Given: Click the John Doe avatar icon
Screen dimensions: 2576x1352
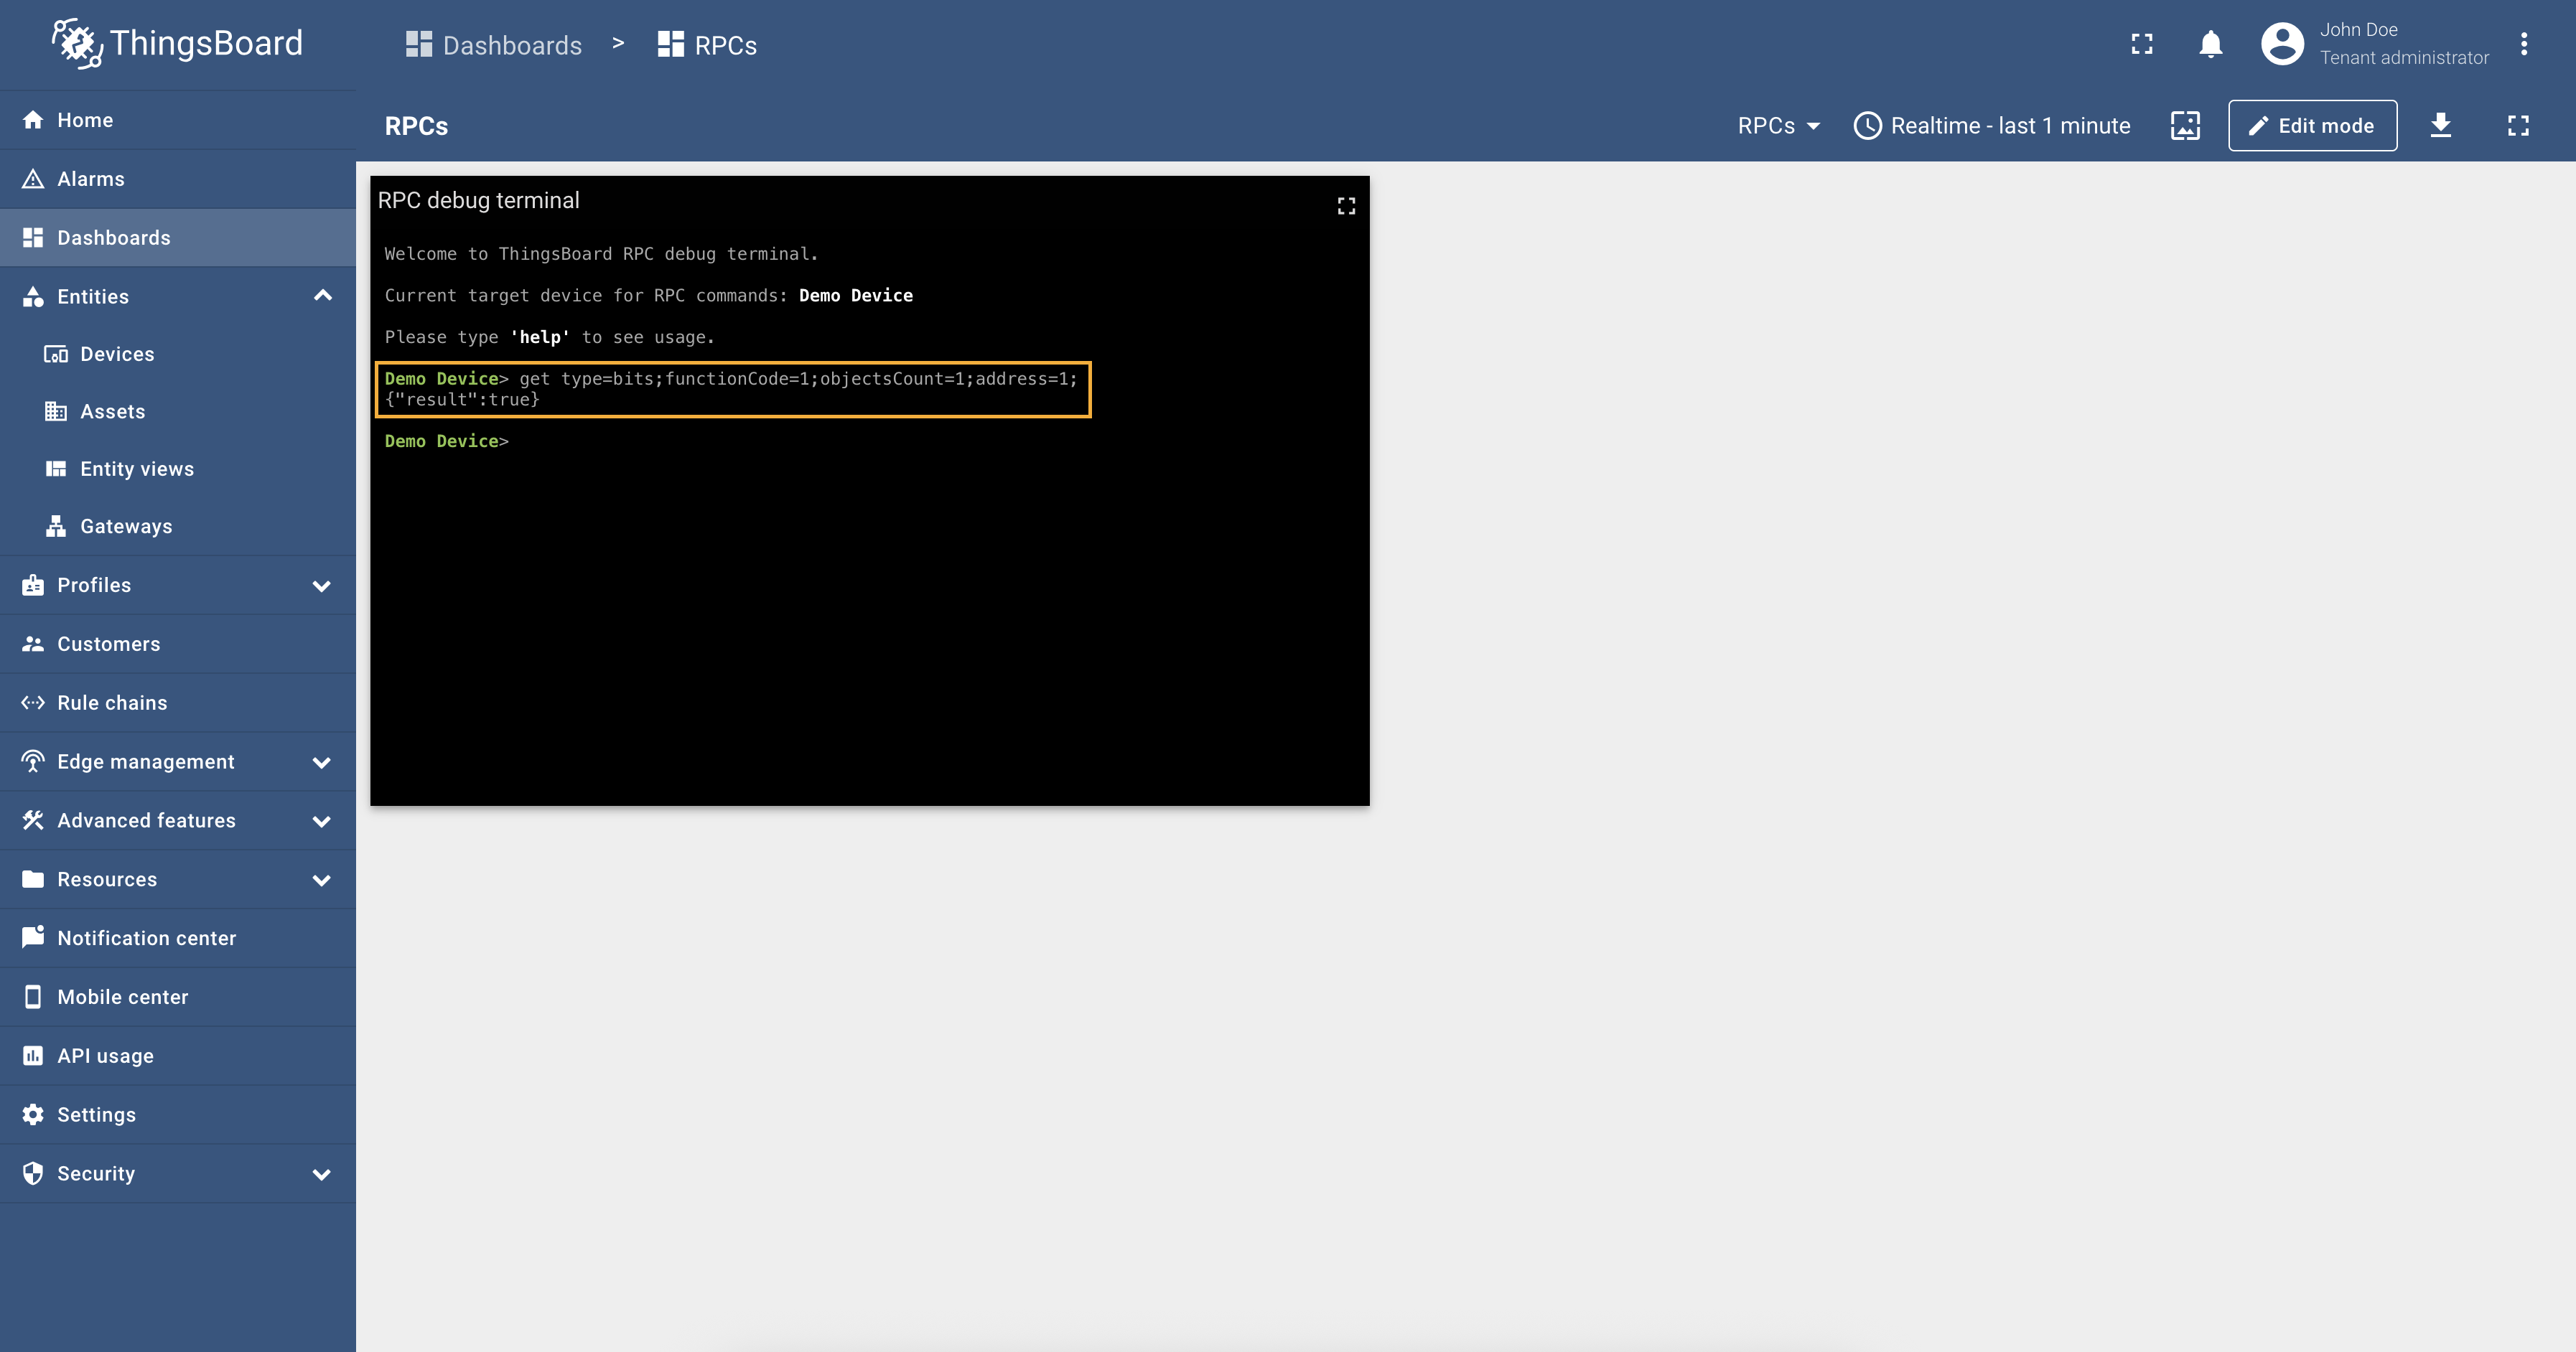Looking at the screenshot, I should coord(2282,44).
